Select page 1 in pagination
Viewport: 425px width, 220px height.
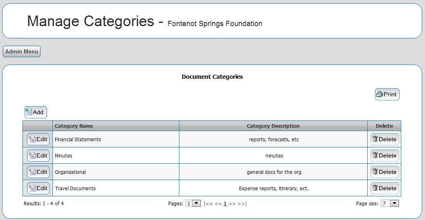click(x=225, y=204)
